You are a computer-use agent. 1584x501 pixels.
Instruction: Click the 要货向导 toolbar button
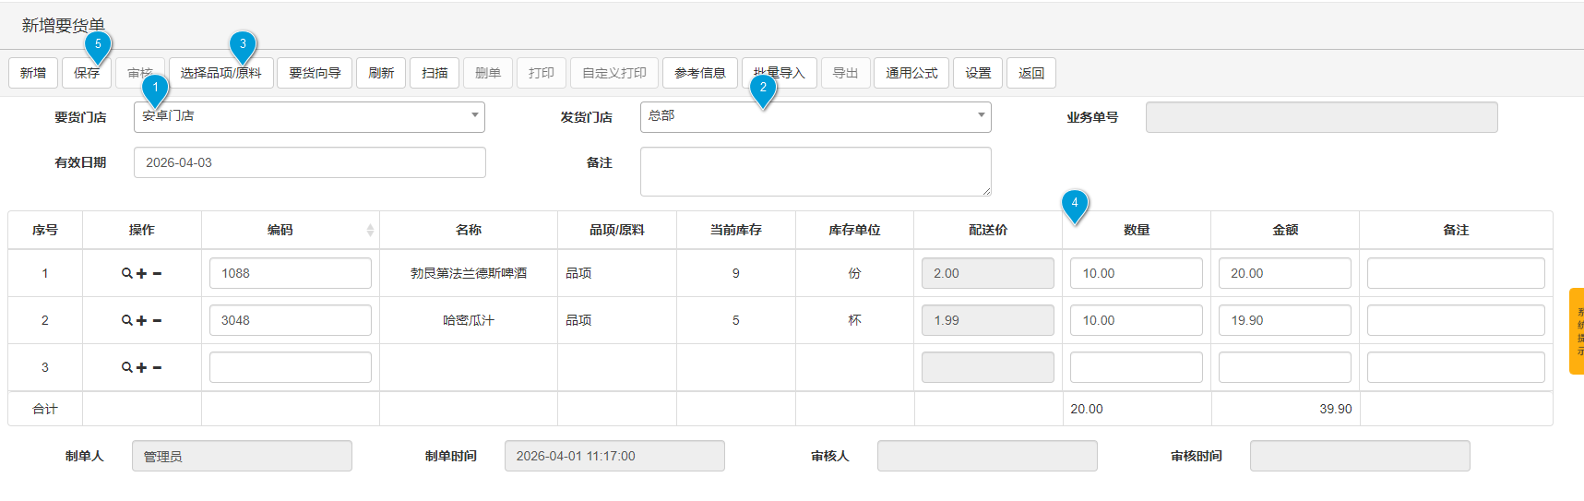coord(315,73)
